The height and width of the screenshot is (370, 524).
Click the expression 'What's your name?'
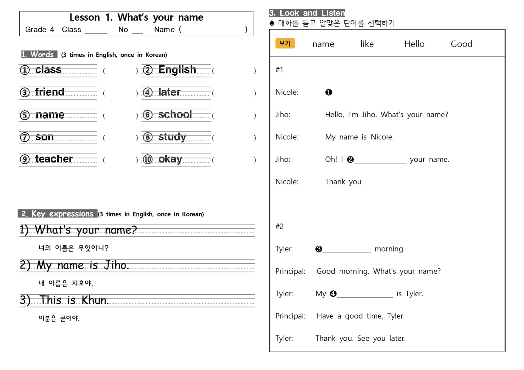86,230
